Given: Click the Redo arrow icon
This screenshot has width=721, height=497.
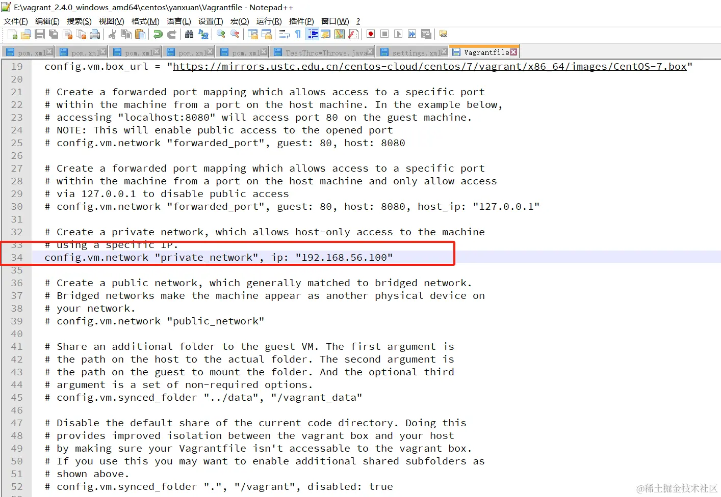Looking at the screenshot, I should [172, 34].
